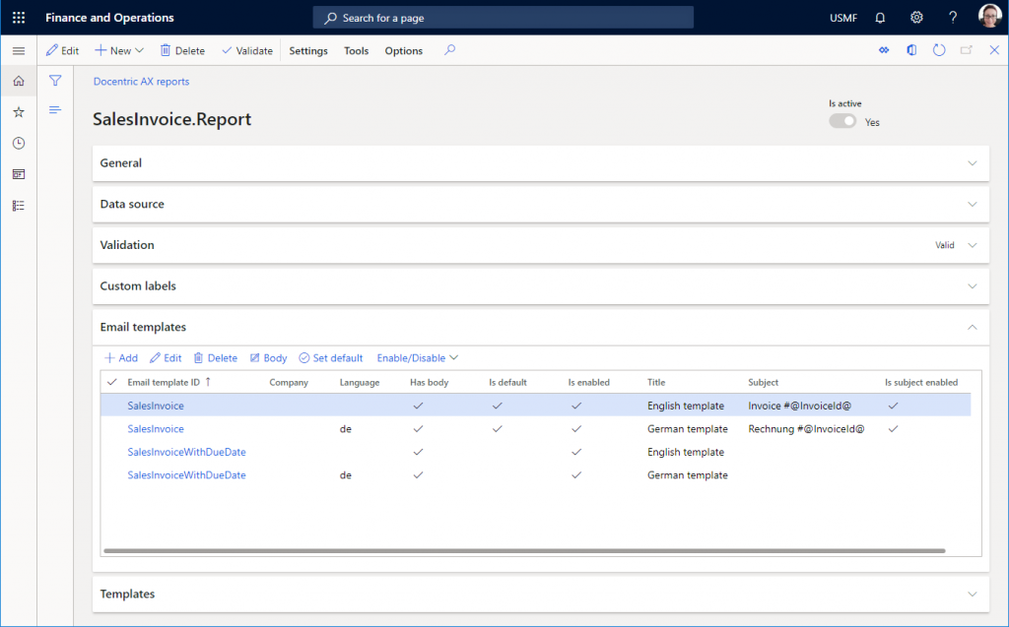1009x627 pixels.
Task: Open the Tools menu
Action: point(356,50)
